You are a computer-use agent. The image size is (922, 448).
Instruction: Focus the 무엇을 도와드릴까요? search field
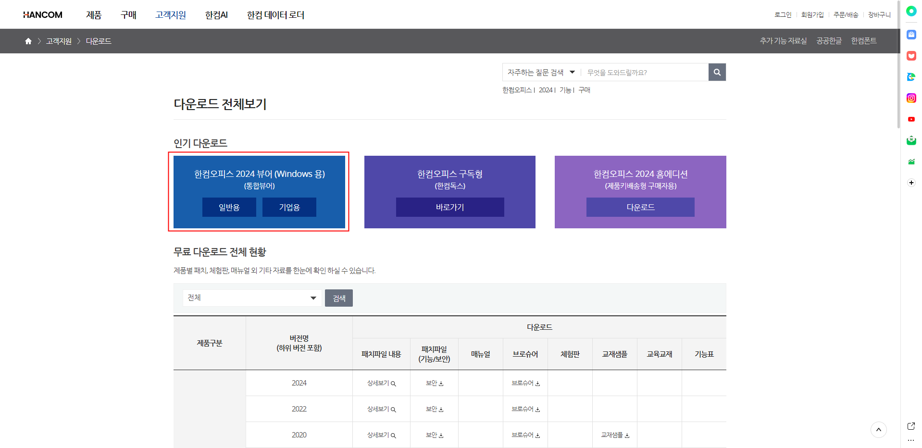click(644, 72)
